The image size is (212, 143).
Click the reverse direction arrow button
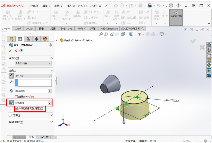click(11, 76)
